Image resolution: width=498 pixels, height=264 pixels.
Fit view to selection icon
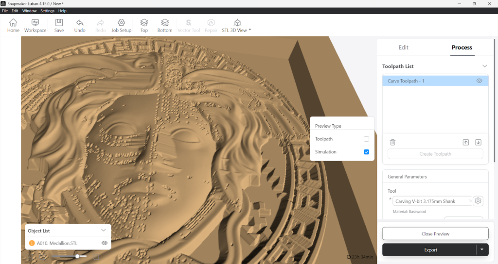pyautogui.click(x=31, y=256)
